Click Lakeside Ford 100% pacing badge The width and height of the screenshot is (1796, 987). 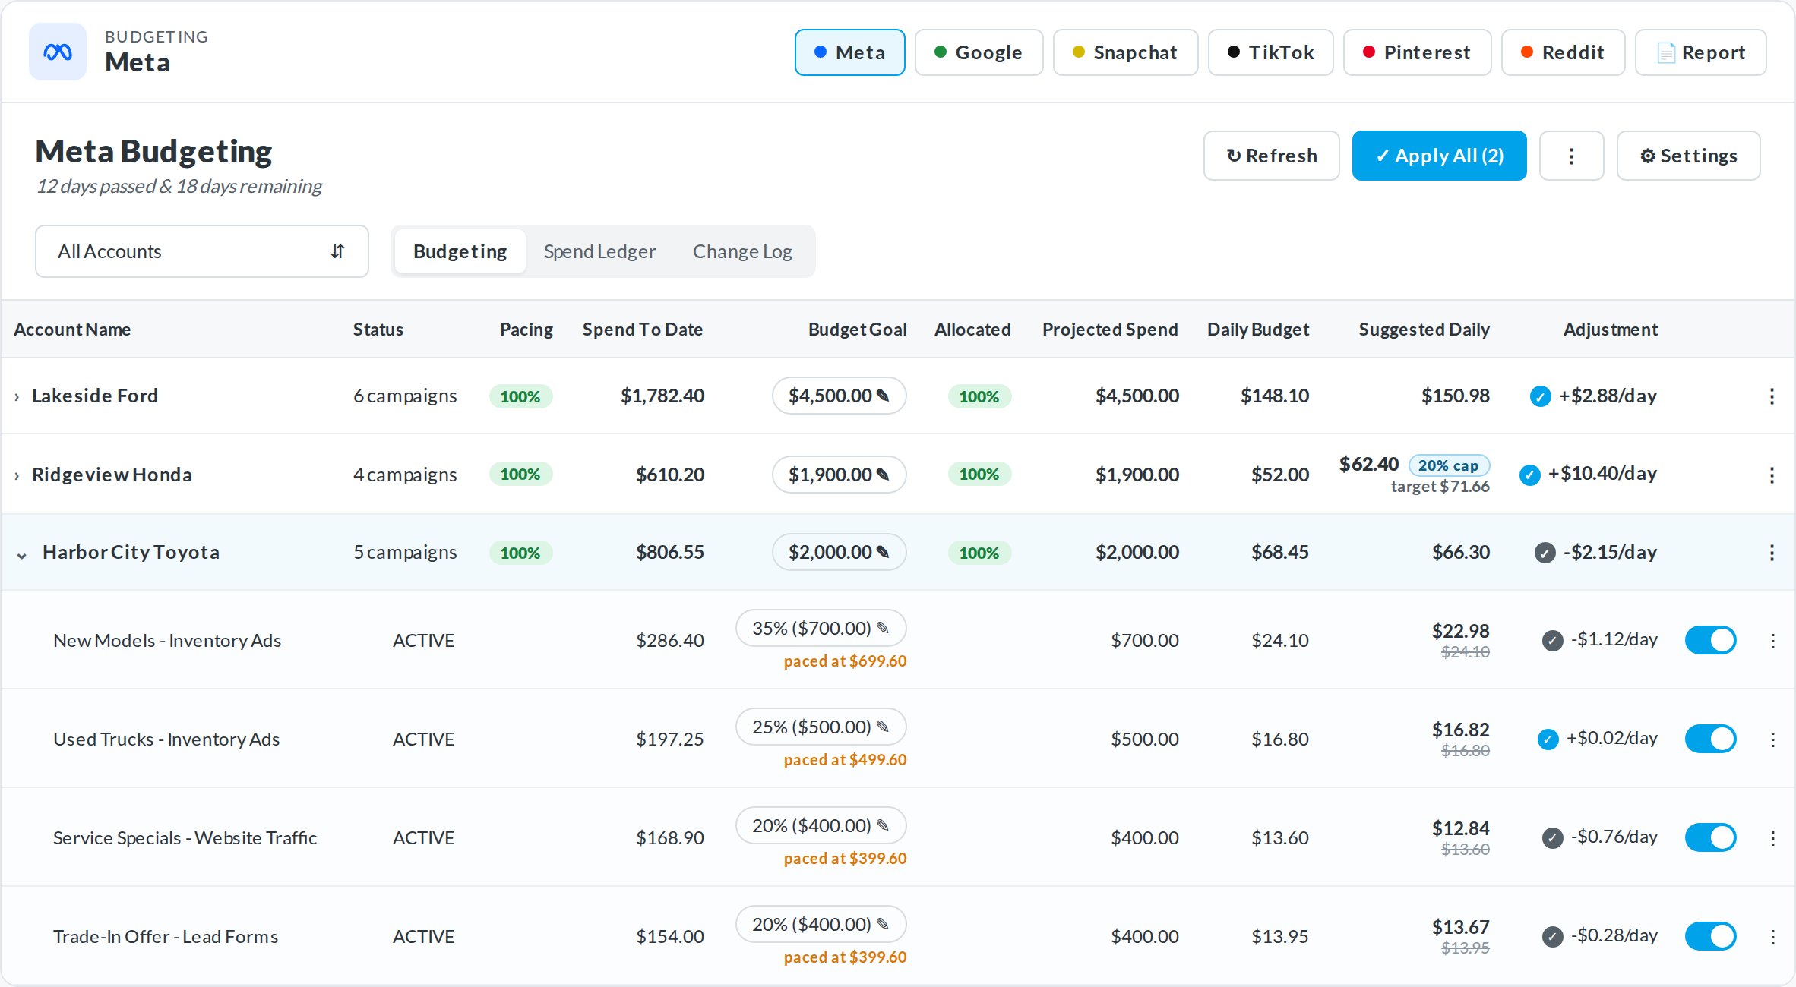coord(520,396)
